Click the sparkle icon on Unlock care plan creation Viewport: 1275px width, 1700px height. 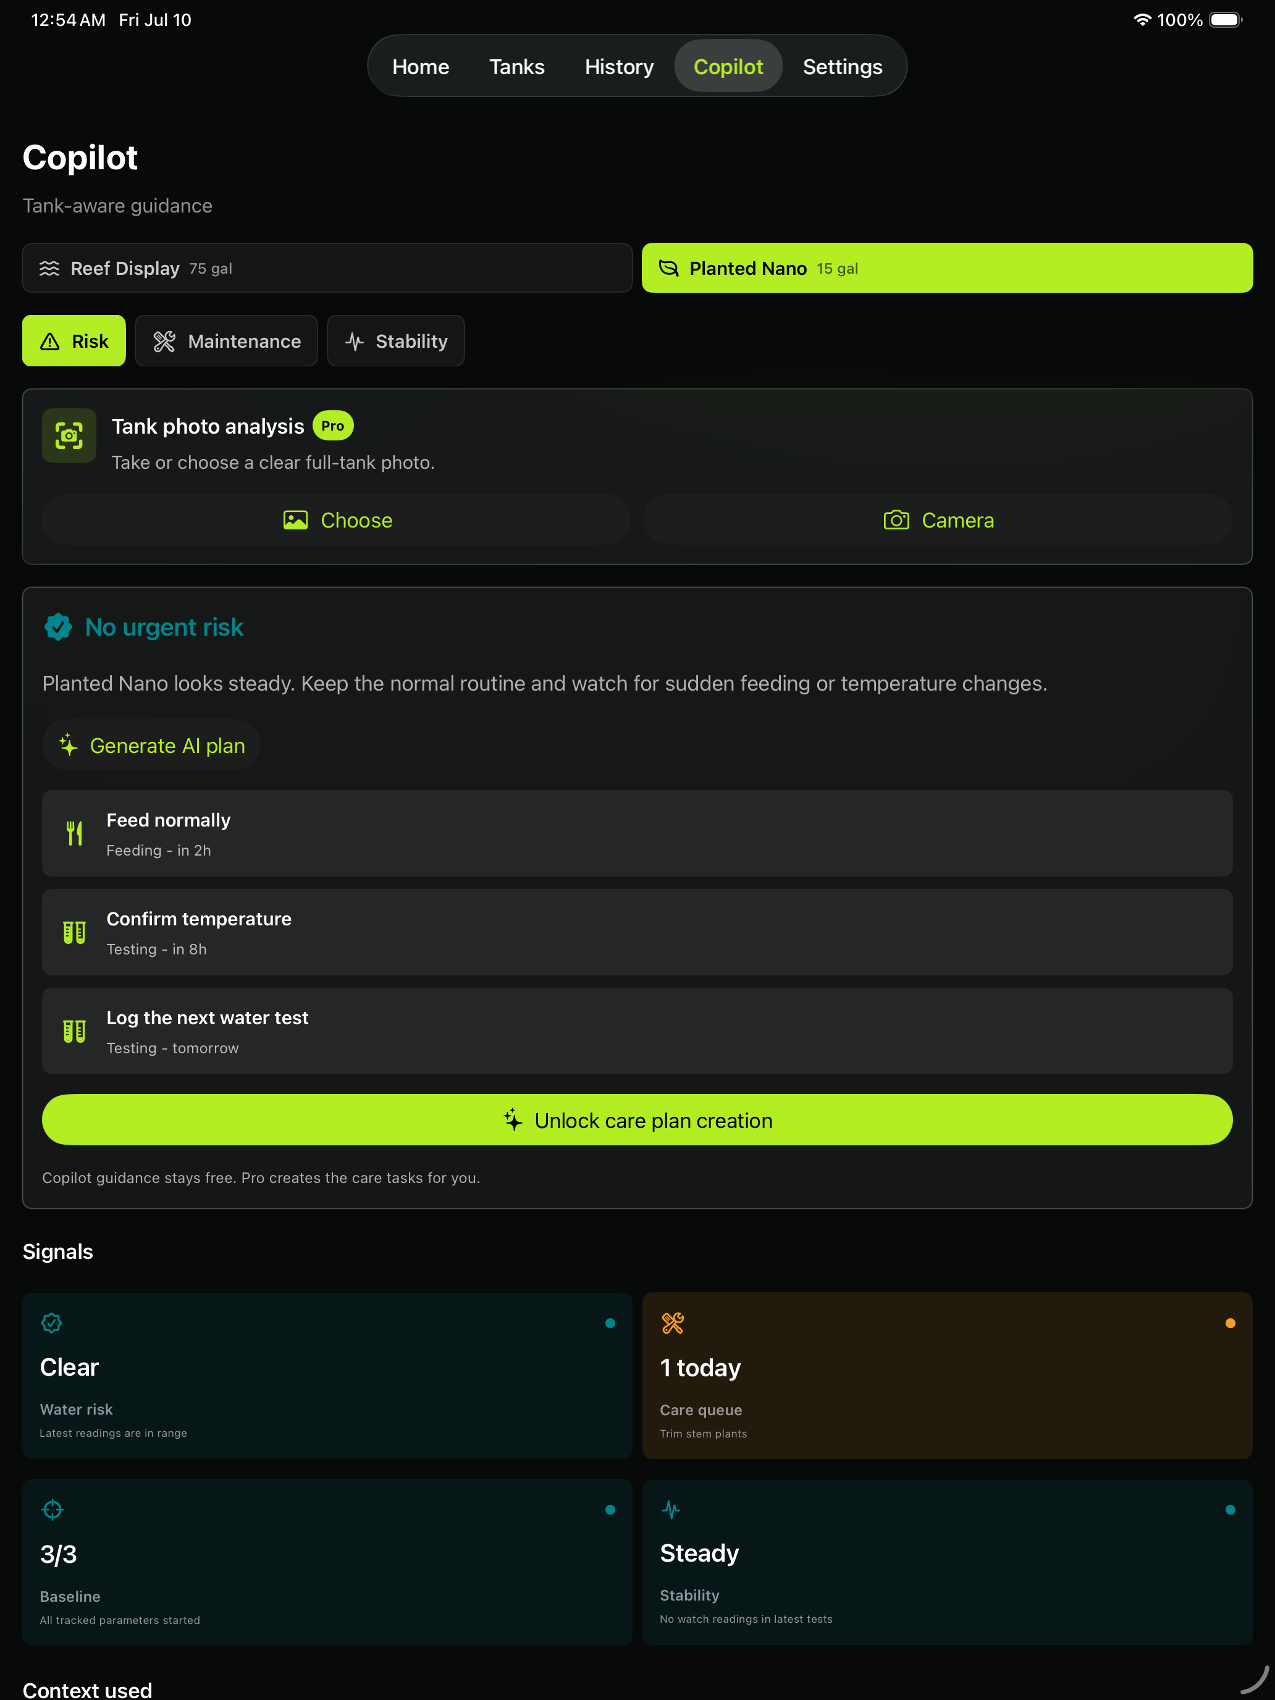[513, 1120]
